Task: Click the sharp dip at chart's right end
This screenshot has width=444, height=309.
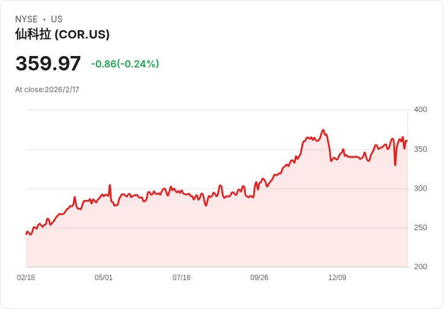Action: click(x=395, y=165)
